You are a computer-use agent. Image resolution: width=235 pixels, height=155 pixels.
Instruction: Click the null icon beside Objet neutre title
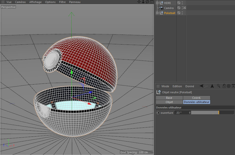point(158,92)
